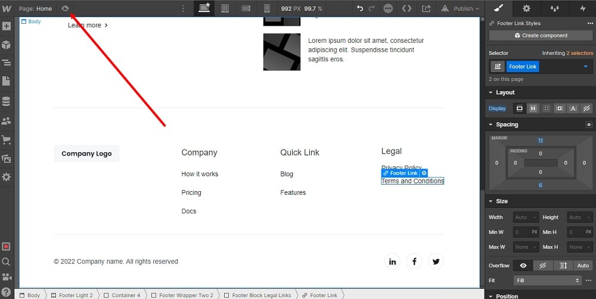Viewport: 596px width, 299px height.
Task: Open the Users panel
Action: (x=7, y=121)
